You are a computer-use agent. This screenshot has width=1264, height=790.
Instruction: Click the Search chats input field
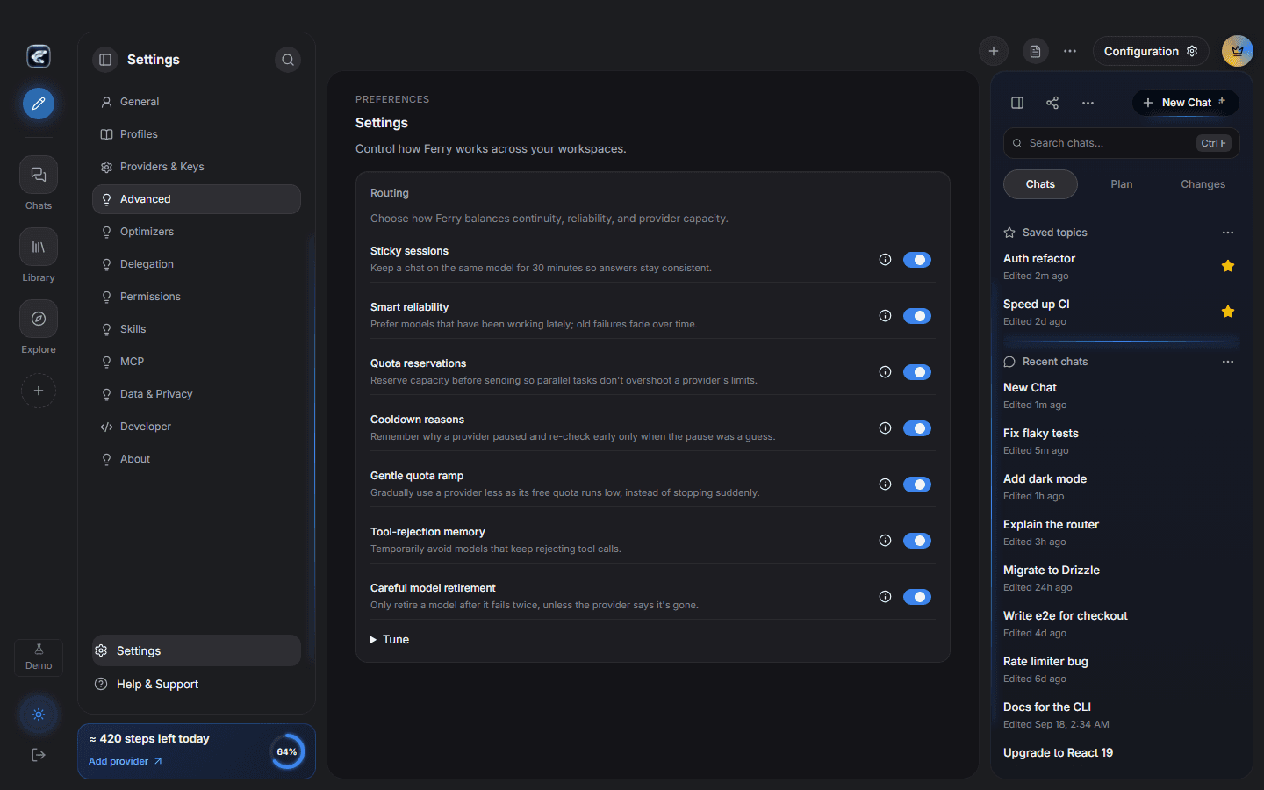click(x=1121, y=143)
